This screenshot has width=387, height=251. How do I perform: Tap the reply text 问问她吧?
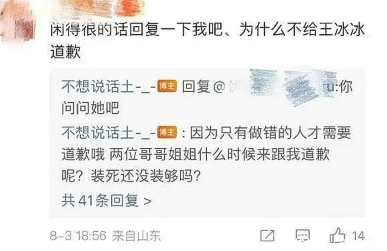click(90, 108)
